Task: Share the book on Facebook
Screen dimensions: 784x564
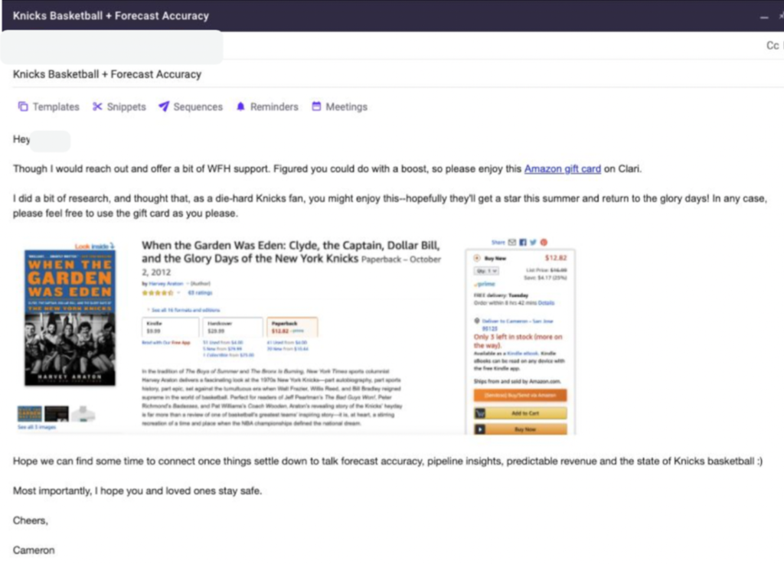Action: (x=523, y=243)
